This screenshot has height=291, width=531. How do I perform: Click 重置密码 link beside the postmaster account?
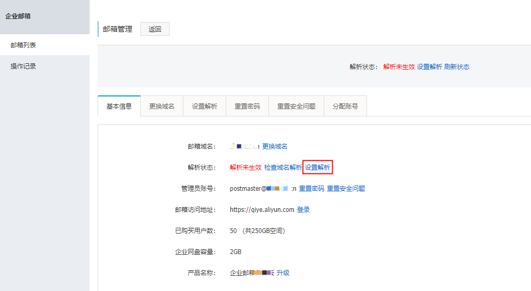(312, 189)
